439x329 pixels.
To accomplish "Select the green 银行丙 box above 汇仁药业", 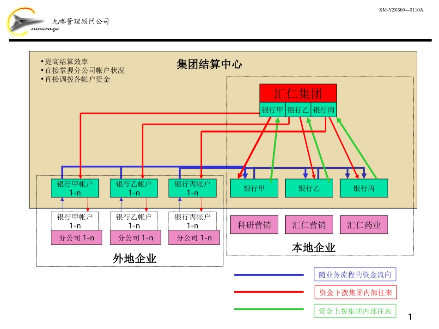I will click(364, 188).
